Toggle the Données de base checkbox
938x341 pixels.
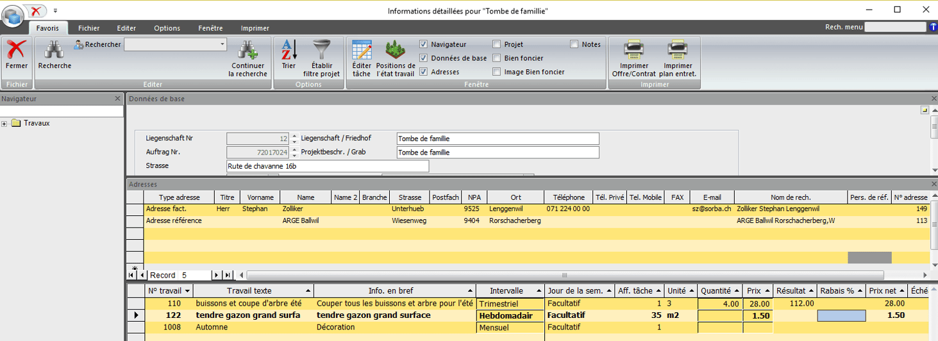click(x=423, y=58)
